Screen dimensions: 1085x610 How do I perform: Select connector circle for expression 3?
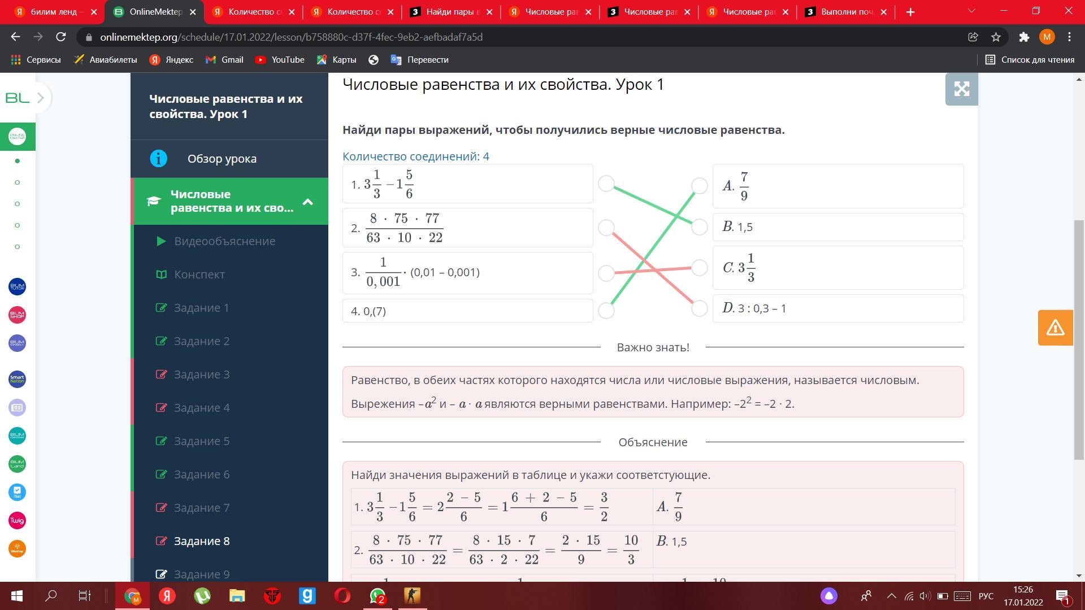pyautogui.click(x=606, y=273)
